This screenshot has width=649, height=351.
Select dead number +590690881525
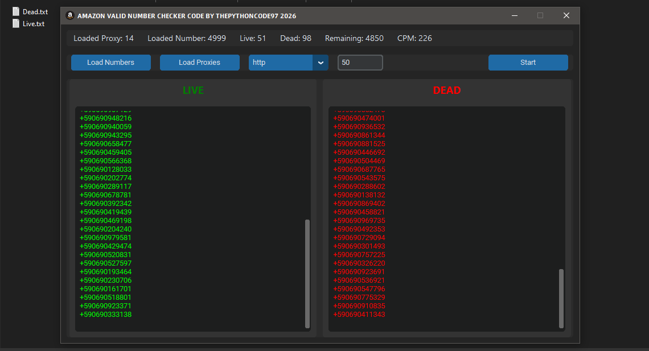point(359,144)
